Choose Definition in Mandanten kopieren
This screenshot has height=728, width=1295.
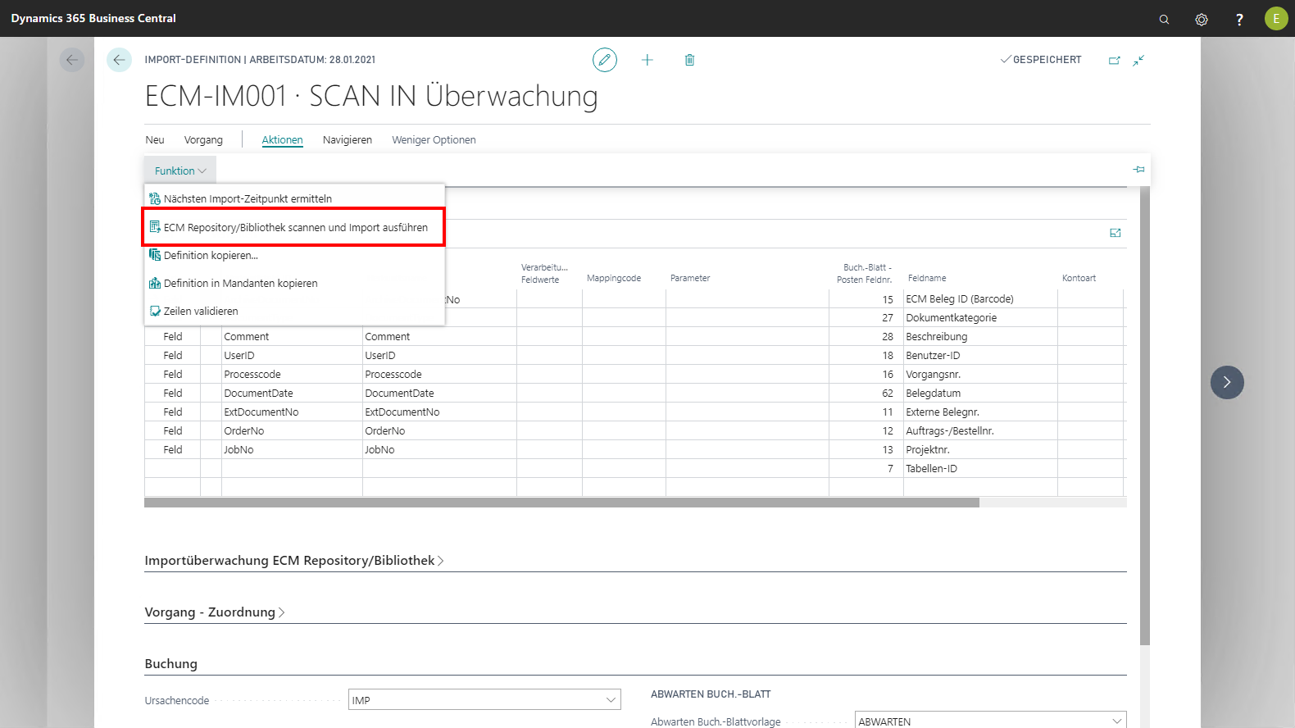tap(240, 284)
